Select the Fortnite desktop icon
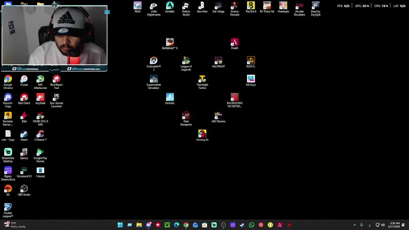409x230 pixels. (x=170, y=99)
